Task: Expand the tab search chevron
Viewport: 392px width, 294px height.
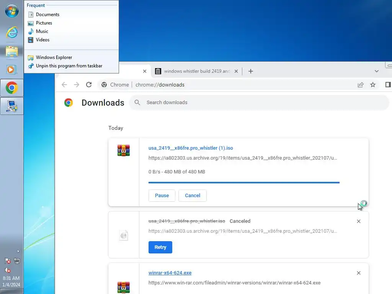Action: 377,71
